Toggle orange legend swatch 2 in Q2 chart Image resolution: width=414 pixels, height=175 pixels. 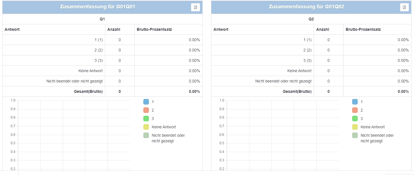coord(355,110)
